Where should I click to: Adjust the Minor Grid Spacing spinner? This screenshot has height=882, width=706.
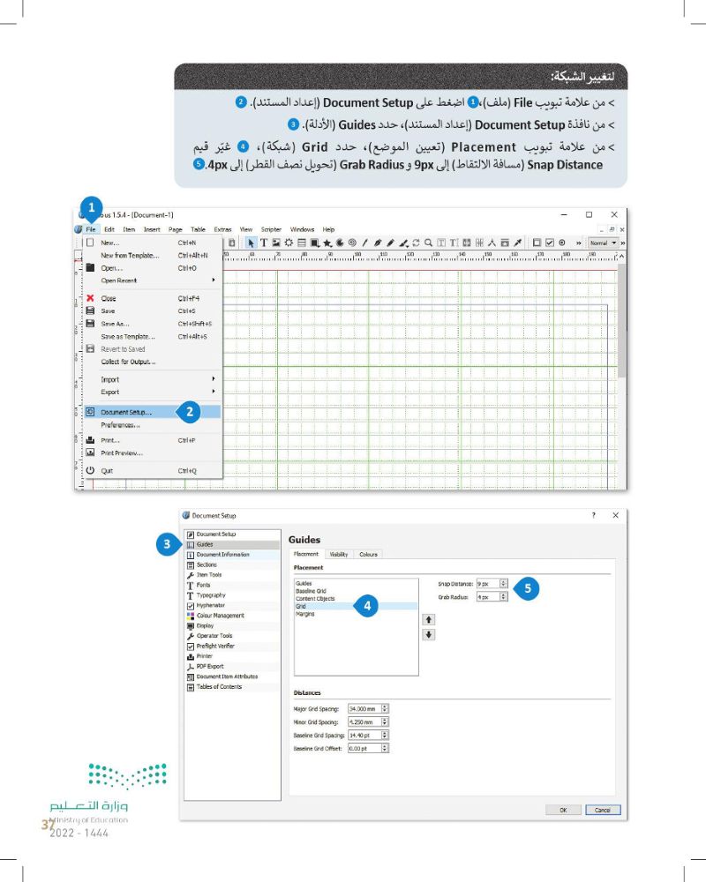(x=385, y=721)
